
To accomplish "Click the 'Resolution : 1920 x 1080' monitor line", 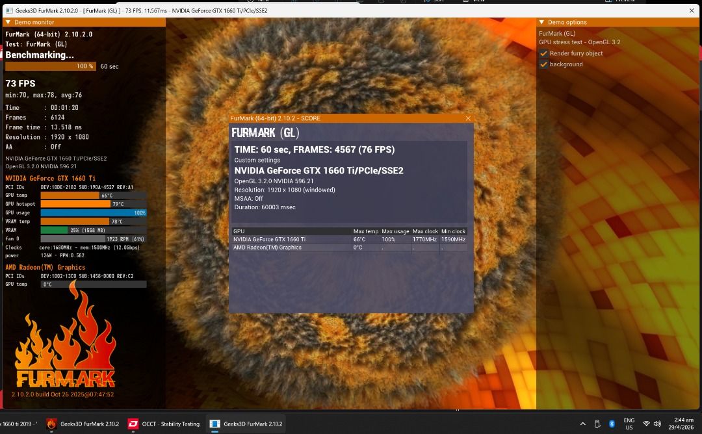I will [x=47, y=137].
